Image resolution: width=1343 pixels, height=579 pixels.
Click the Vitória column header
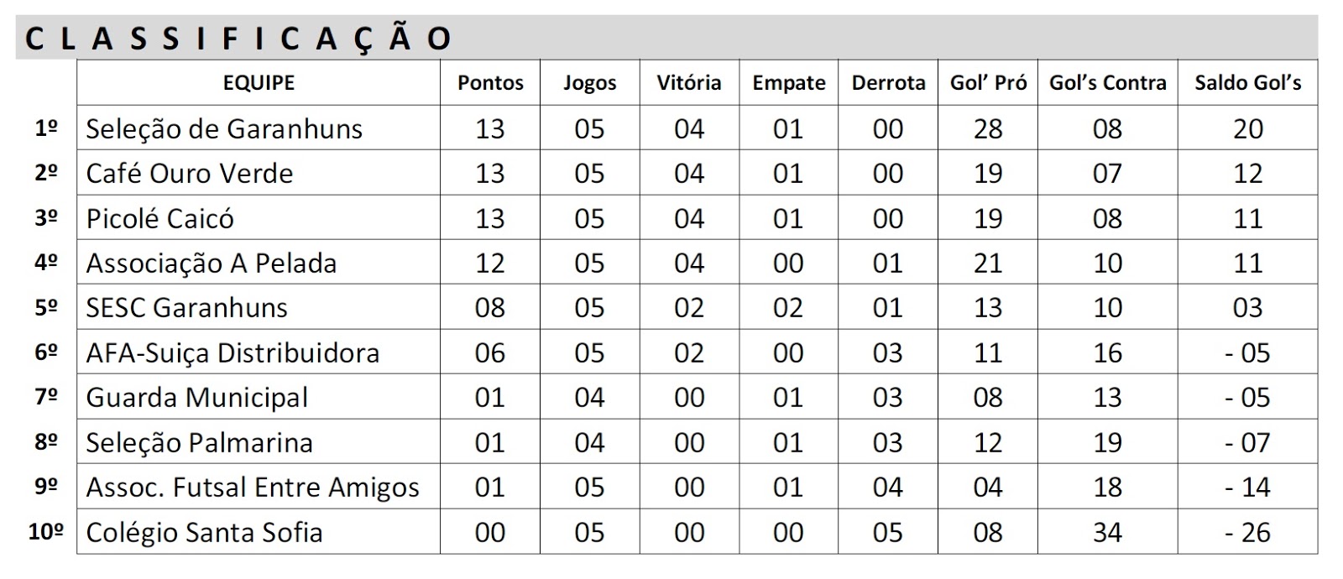tap(689, 82)
